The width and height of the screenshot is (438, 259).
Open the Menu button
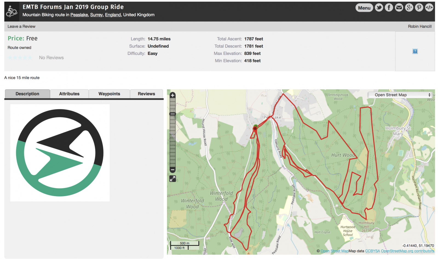tap(364, 8)
